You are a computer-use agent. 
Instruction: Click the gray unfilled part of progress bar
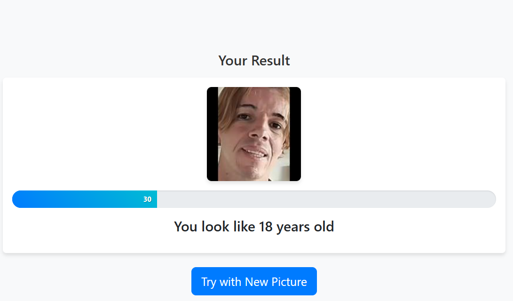click(324, 199)
